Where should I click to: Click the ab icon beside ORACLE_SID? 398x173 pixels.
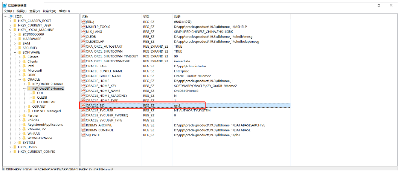(x=83, y=105)
